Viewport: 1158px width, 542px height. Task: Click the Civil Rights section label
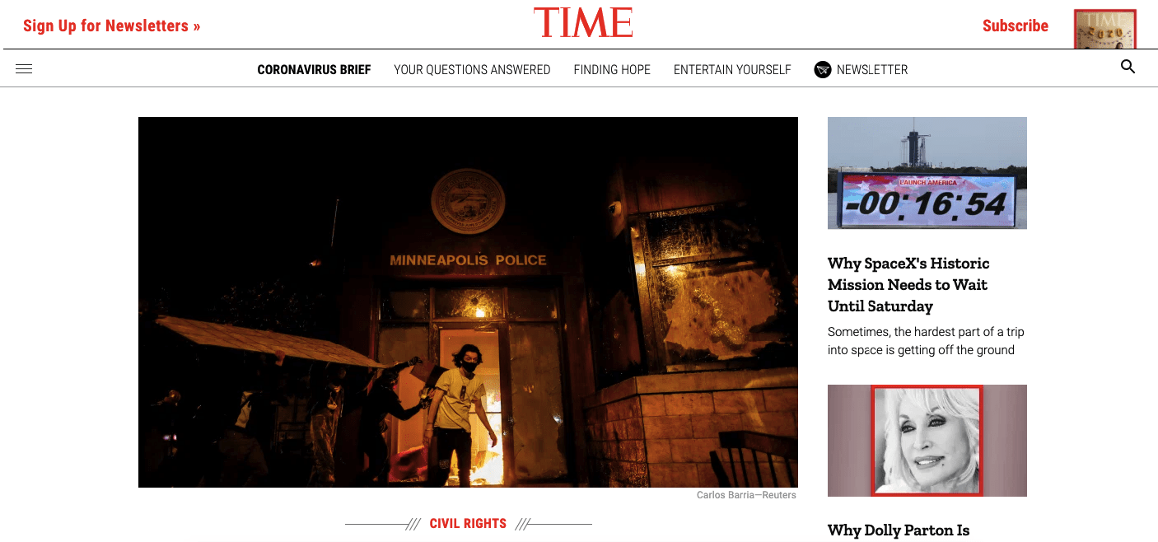468,523
